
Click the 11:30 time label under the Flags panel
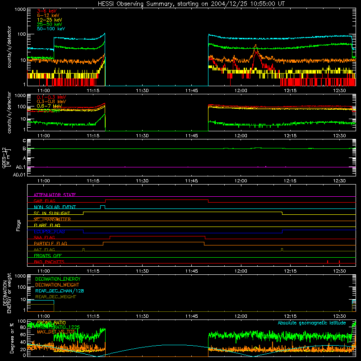click(142, 271)
